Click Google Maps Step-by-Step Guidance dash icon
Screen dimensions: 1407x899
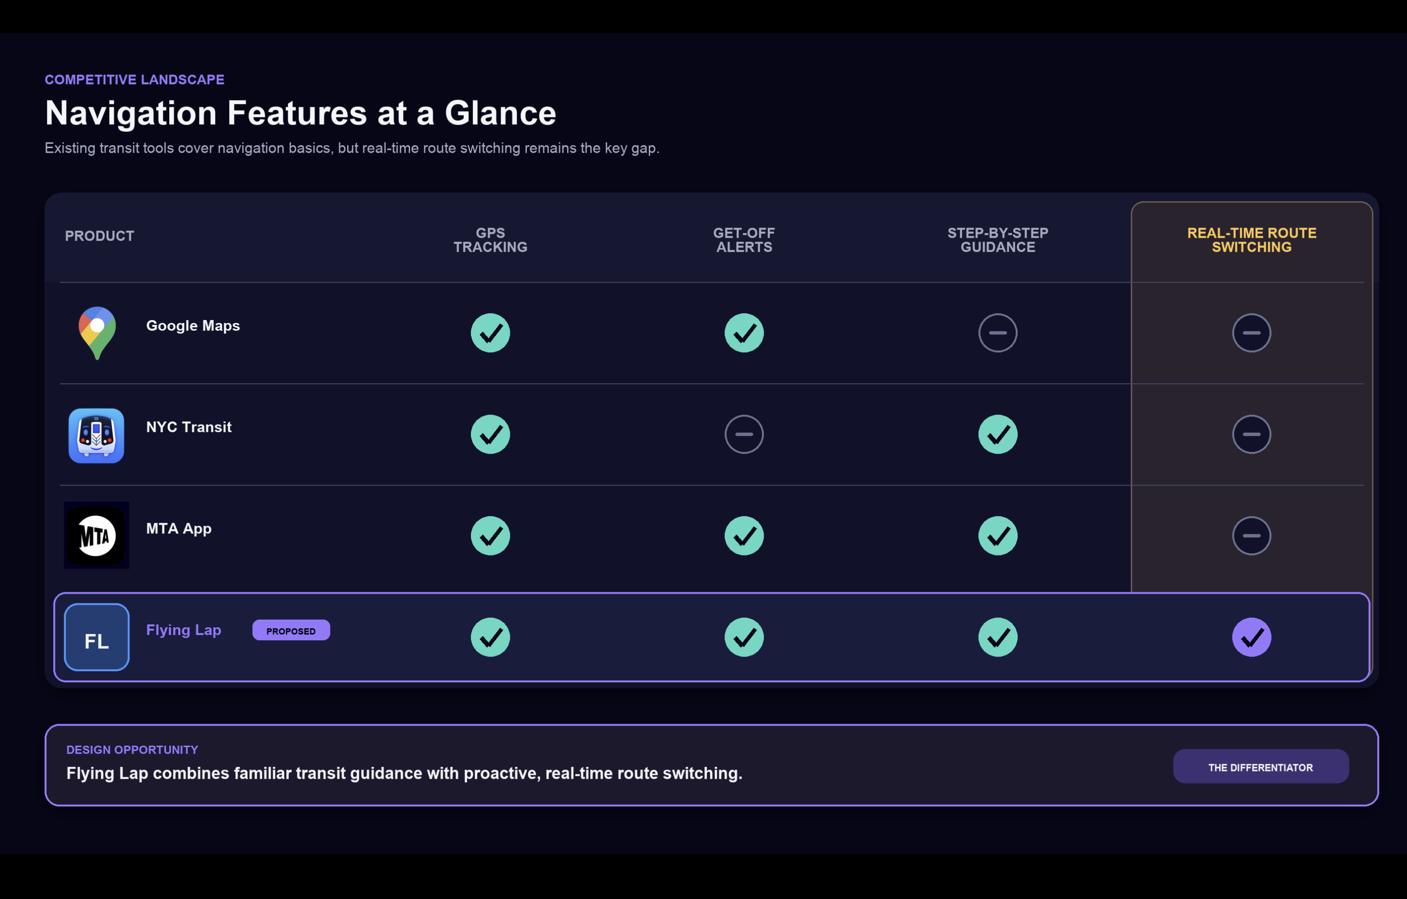pyautogui.click(x=997, y=333)
